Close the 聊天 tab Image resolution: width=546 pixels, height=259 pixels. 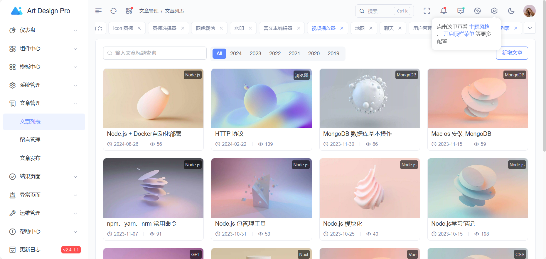pyautogui.click(x=400, y=28)
